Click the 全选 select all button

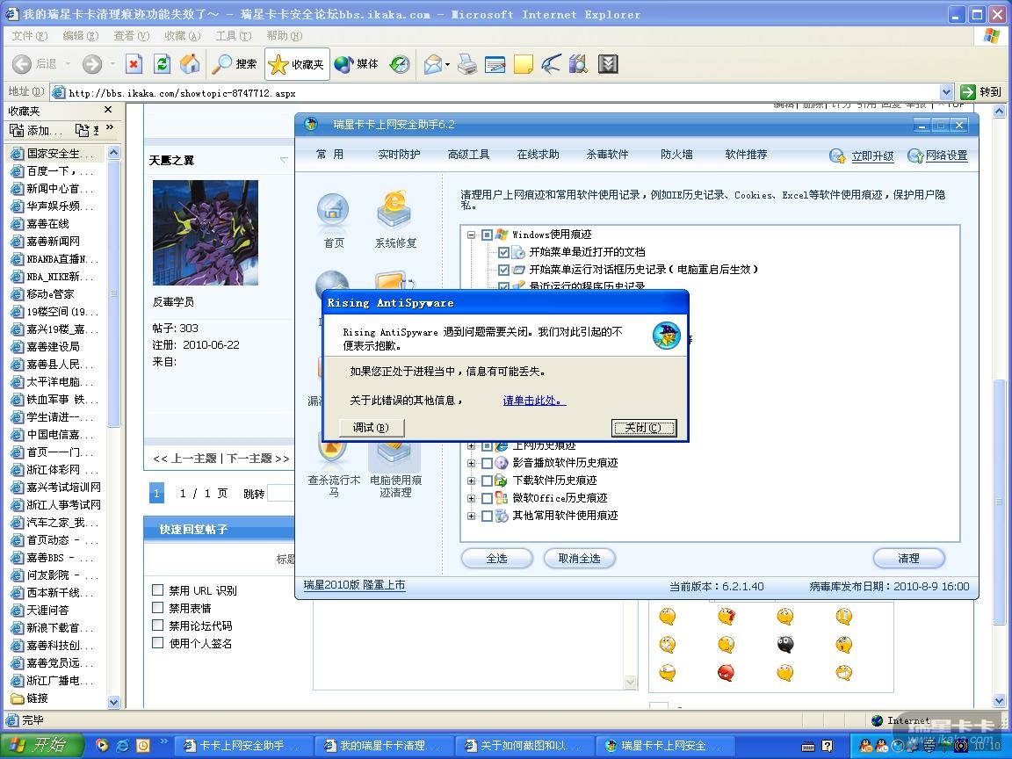click(497, 559)
